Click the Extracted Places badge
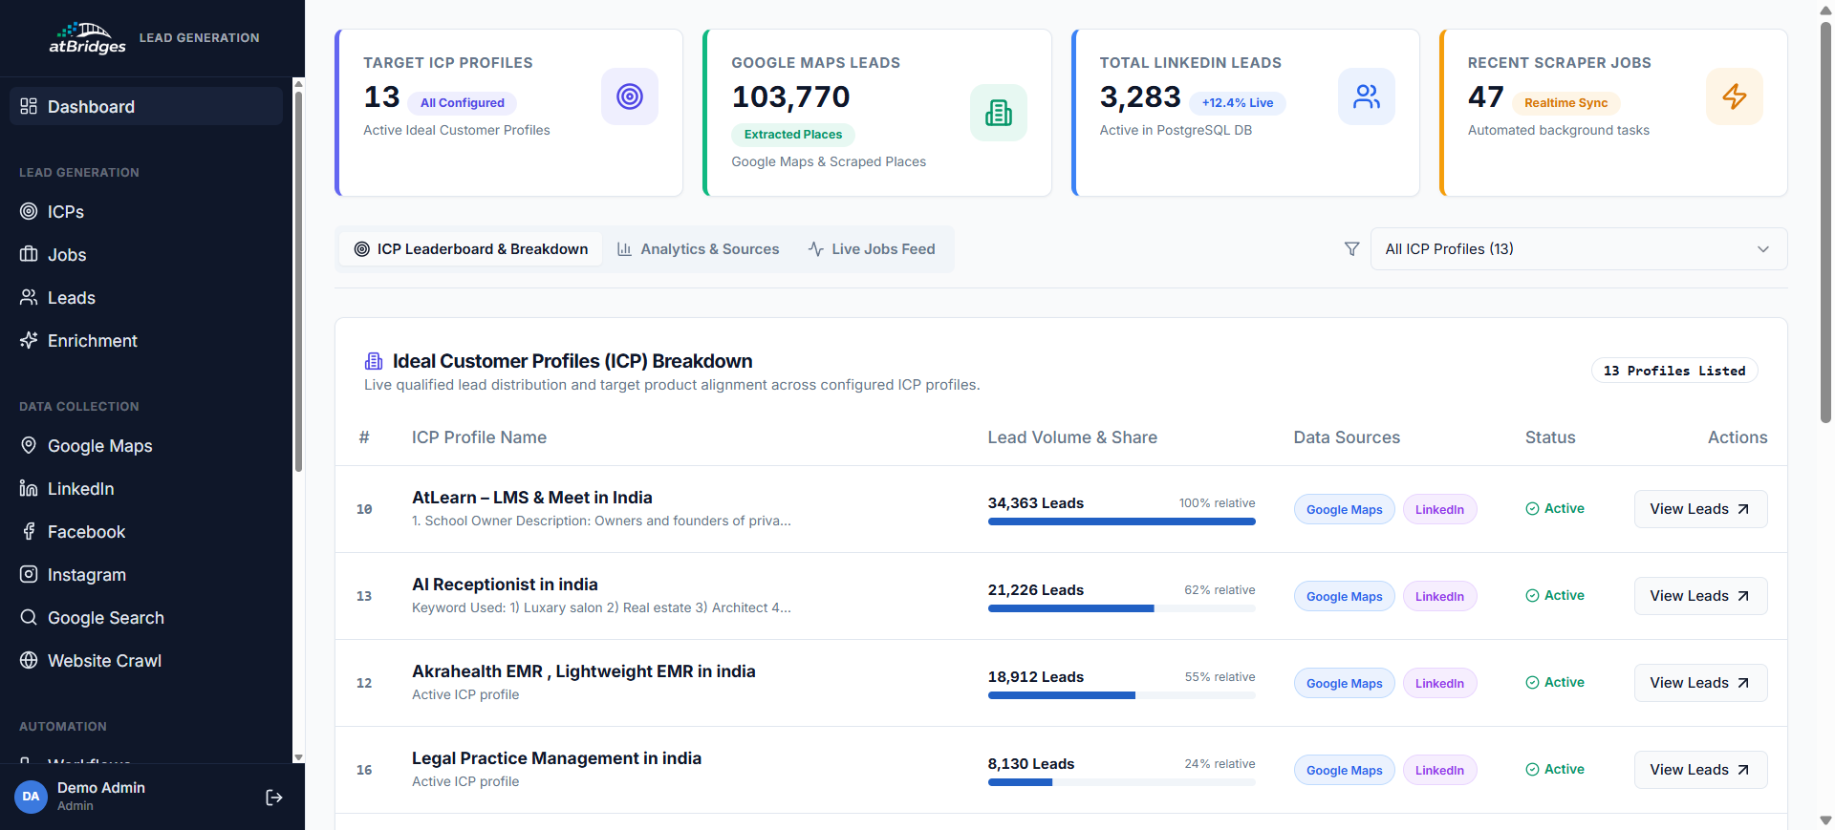 pyautogui.click(x=793, y=135)
